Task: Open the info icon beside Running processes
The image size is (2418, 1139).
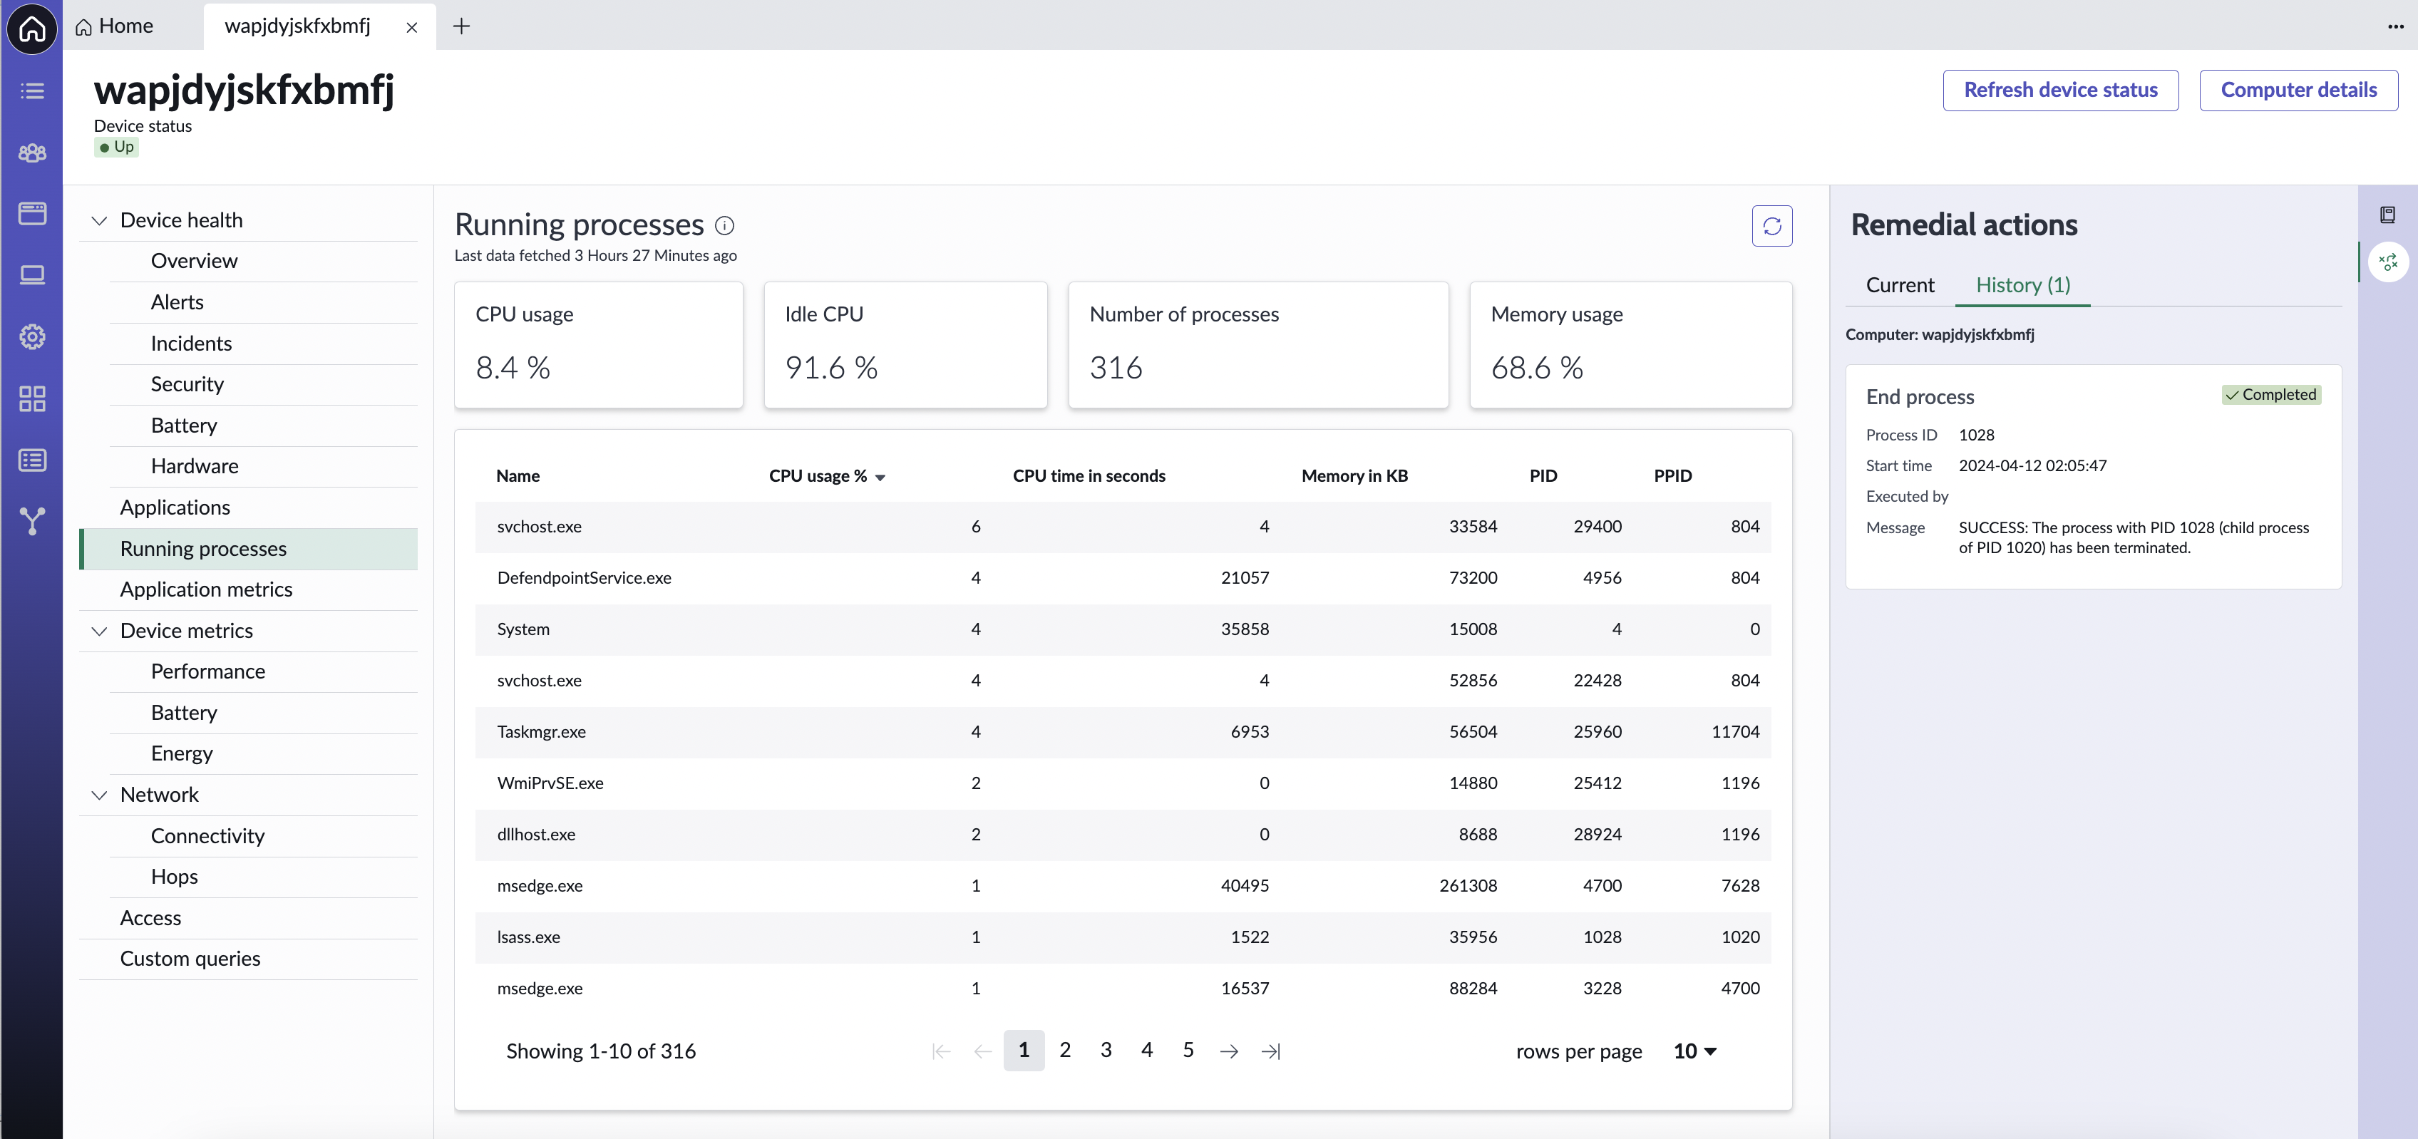Action: [x=724, y=225]
